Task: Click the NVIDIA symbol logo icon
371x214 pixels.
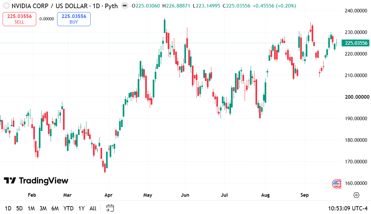Action: pyautogui.click(x=6, y=6)
